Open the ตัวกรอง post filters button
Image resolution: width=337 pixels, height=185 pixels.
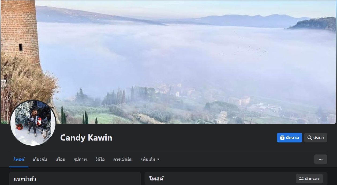(x=309, y=179)
